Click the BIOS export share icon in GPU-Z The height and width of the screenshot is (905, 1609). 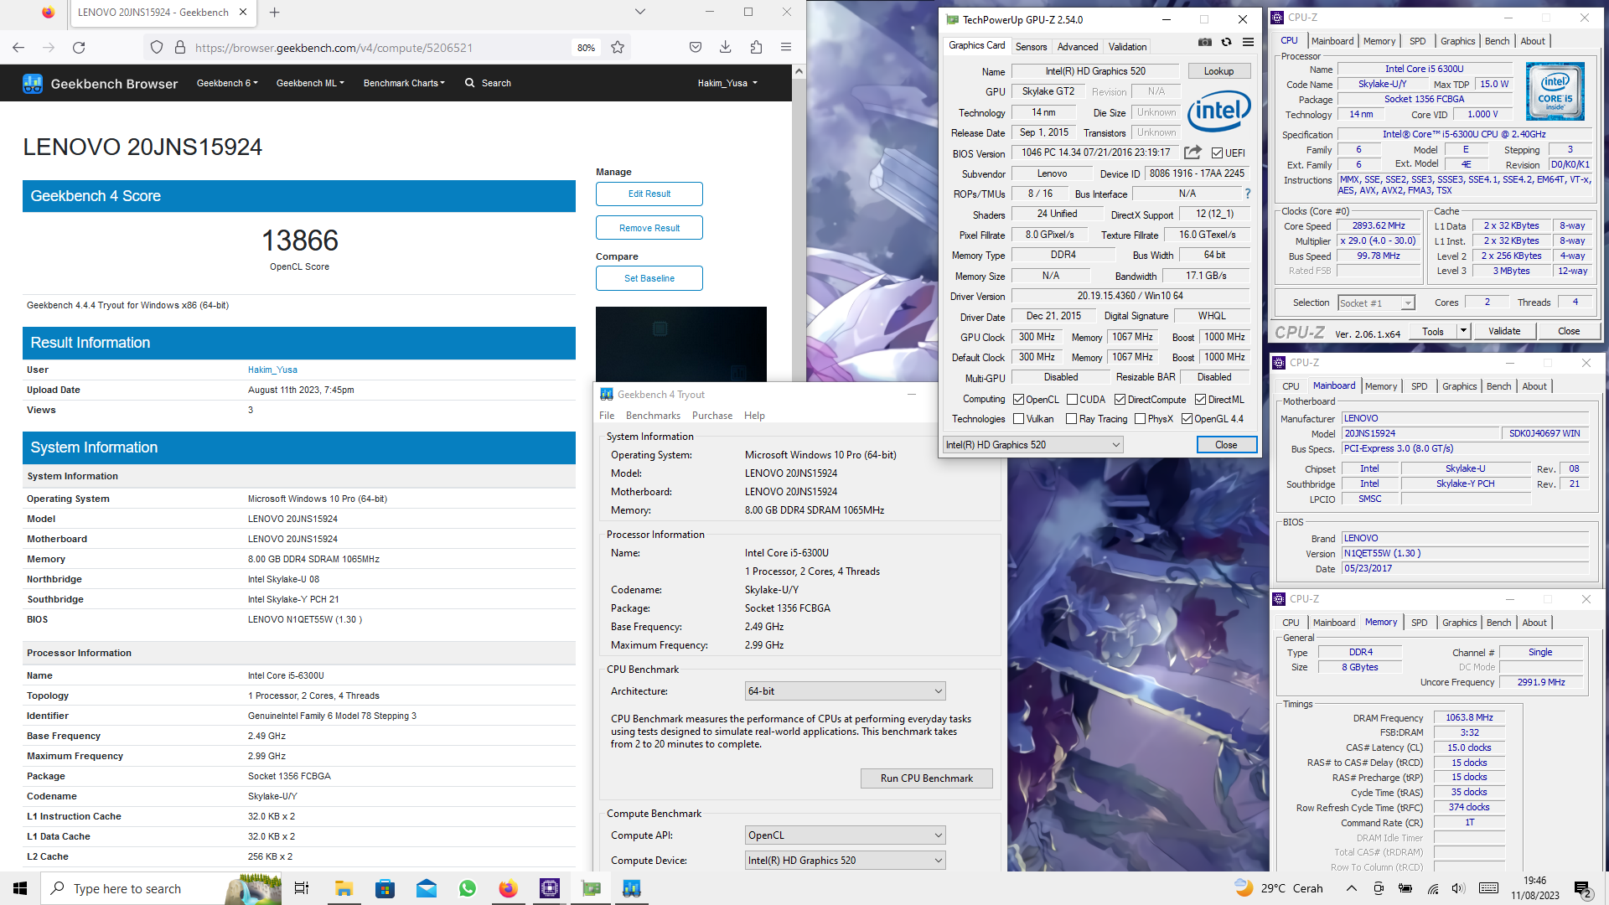pos(1193,153)
